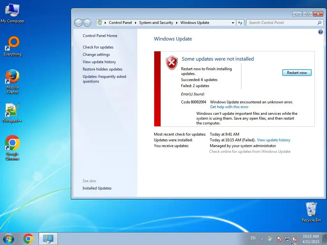The image size is (327, 245).
Task: Click the Control Panel address bar icon
Action: click(x=100, y=23)
